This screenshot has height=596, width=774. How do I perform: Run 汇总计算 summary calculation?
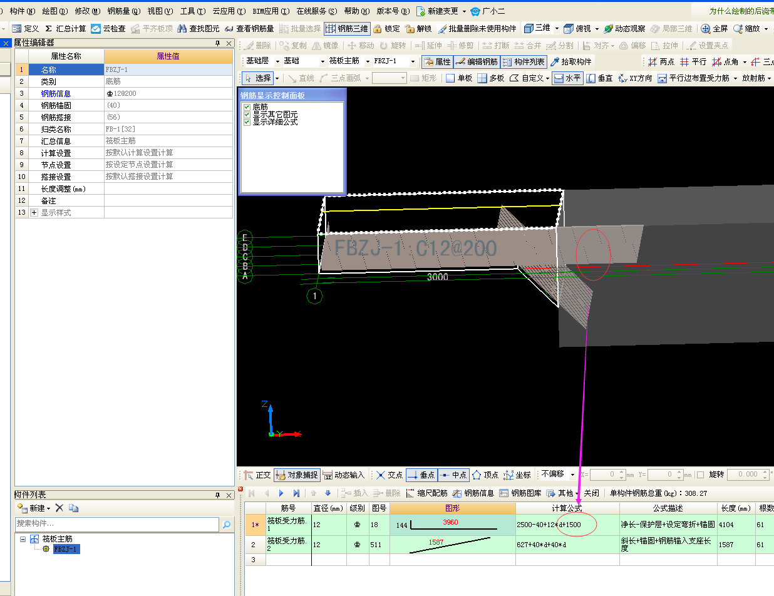tap(65, 29)
